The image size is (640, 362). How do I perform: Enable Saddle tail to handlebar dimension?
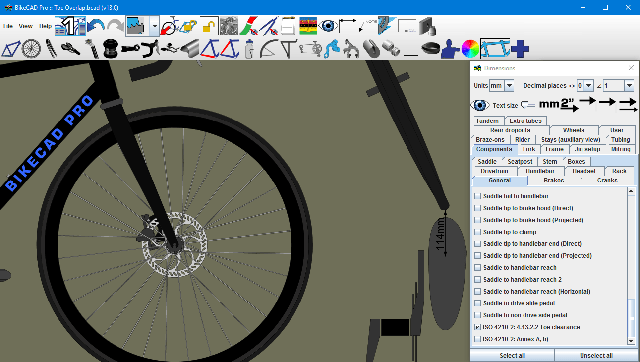click(477, 196)
